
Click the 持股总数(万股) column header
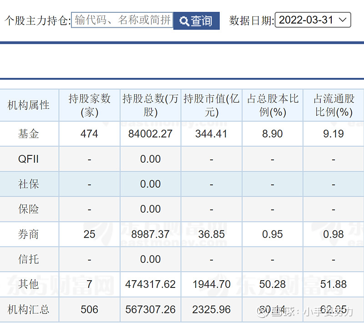pyautogui.click(x=151, y=105)
